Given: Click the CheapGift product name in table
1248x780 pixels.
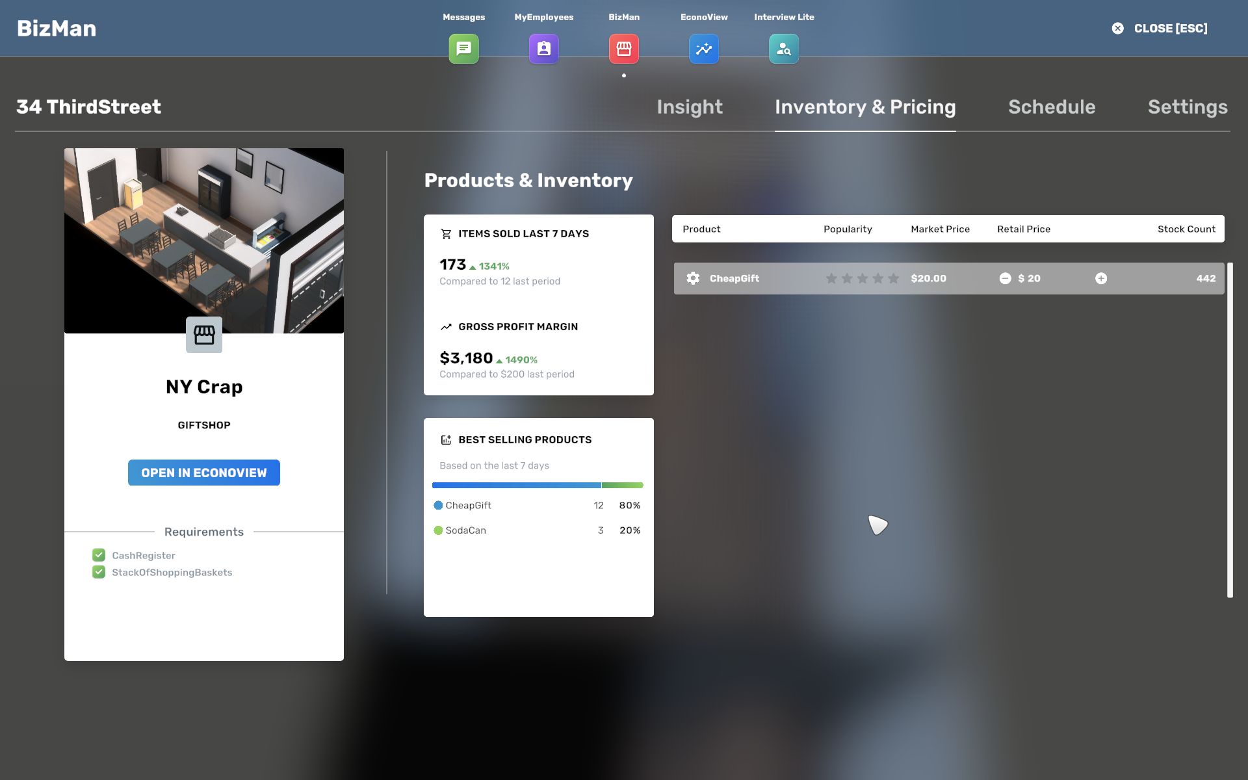Looking at the screenshot, I should pyautogui.click(x=734, y=278).
